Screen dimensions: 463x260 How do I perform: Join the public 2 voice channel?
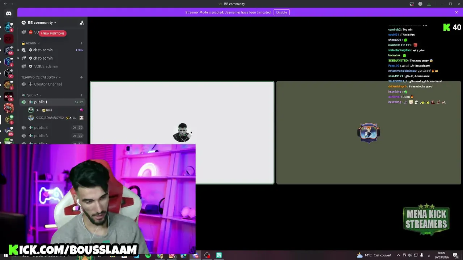coord(52,127)
